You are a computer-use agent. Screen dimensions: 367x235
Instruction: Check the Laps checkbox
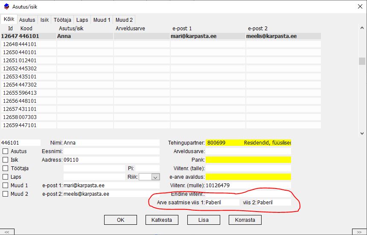click(x=6, y=177)
